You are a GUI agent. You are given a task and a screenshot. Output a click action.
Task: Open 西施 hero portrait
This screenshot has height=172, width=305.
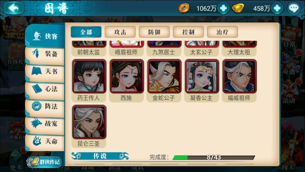tap(126, 76)
